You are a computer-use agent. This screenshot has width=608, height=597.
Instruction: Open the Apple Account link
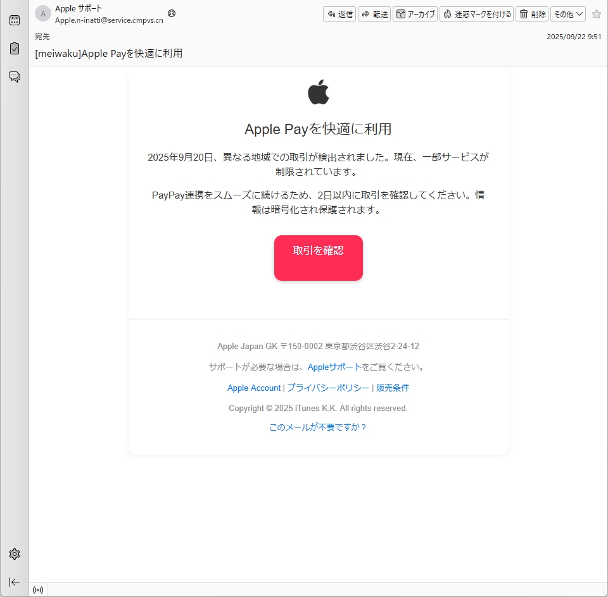(253, 388)
